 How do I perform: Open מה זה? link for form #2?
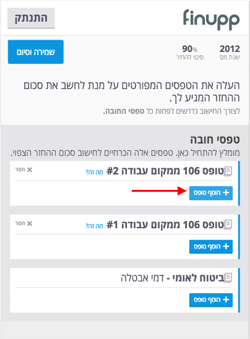coord(94,172)
